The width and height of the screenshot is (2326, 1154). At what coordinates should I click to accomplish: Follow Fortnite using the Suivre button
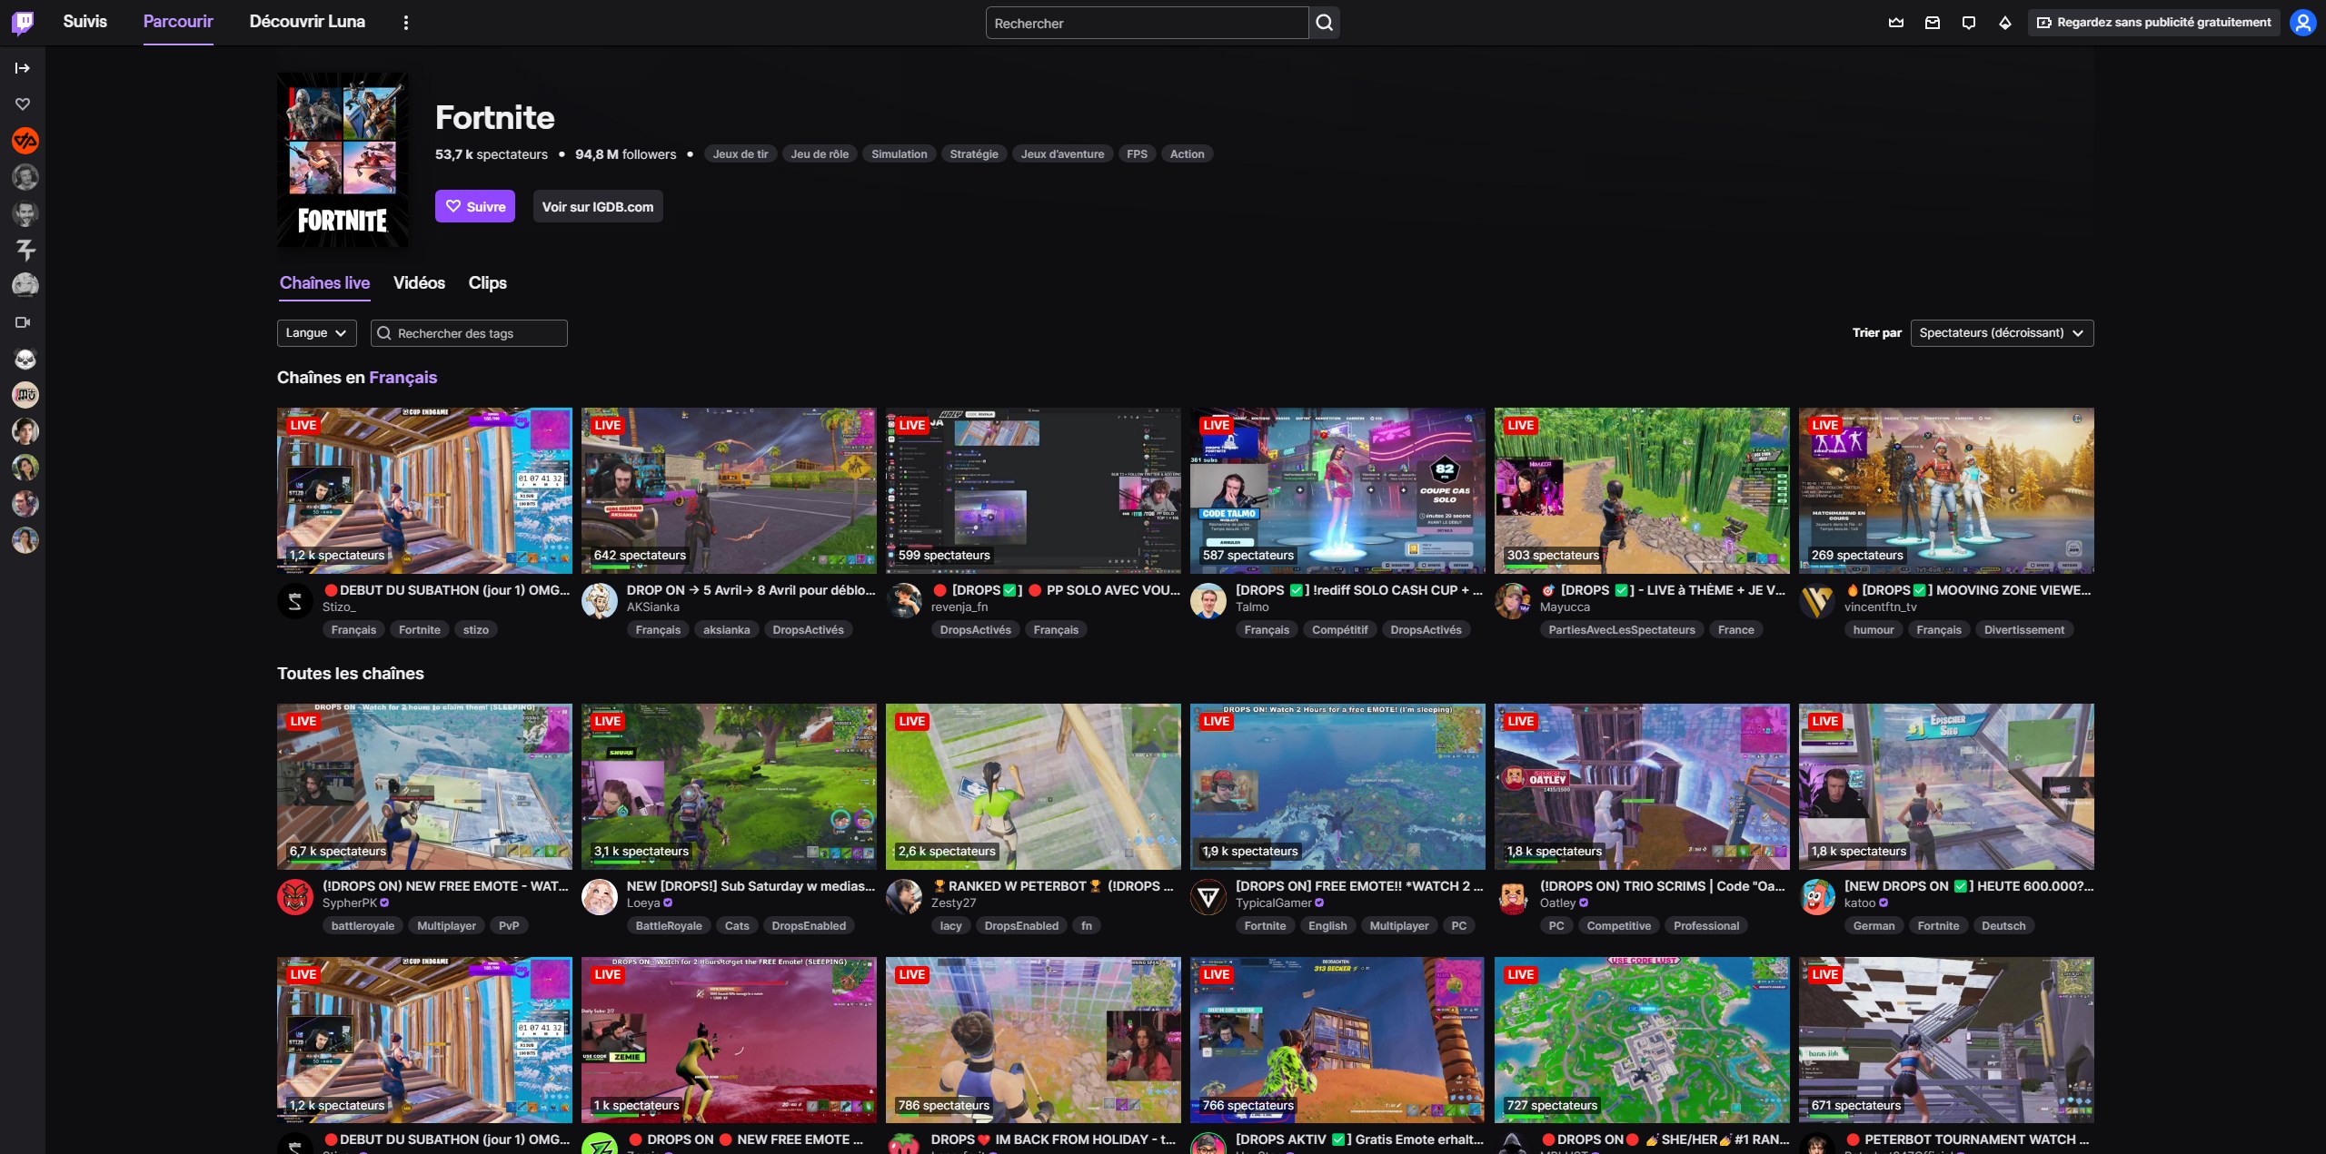tap(474, 206)
